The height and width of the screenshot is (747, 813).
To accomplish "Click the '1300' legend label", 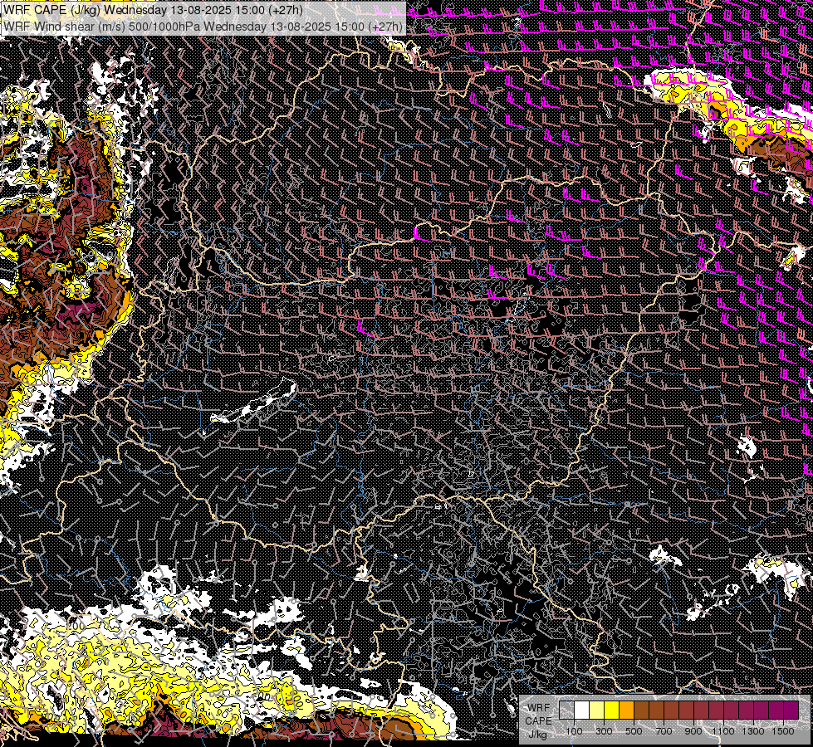I will click(753, 731).
